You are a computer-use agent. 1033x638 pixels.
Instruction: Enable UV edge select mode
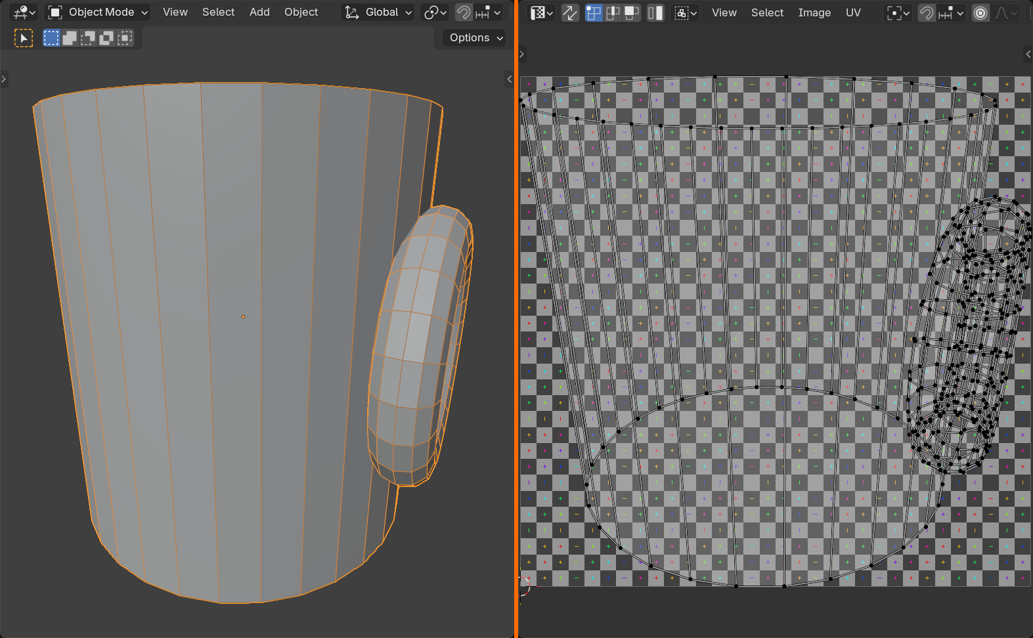pyautogui.click(x=613, y=12)
